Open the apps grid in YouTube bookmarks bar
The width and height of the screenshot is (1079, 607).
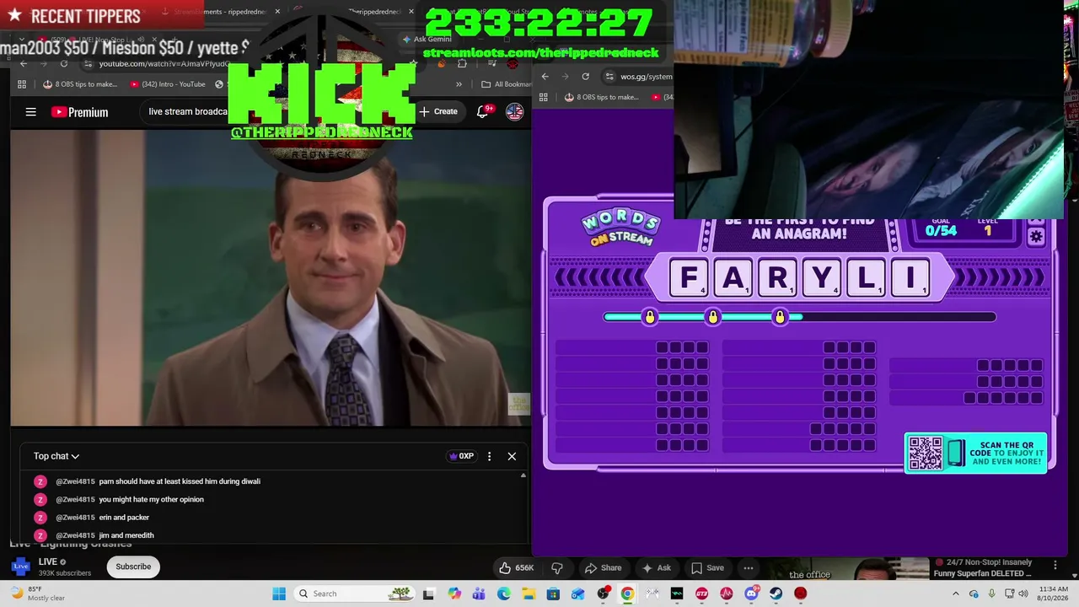pos(22,84)
